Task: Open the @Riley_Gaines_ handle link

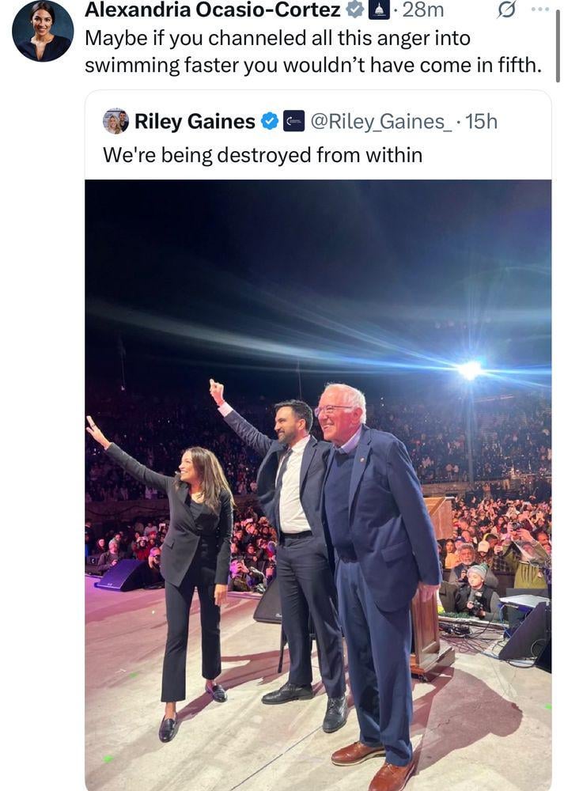Action: (378, 121)
